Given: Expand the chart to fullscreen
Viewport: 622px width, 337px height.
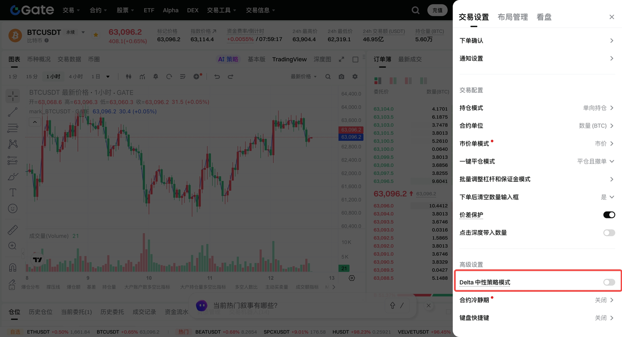Looking at the screenshot, I should click(x=342, y=59).
